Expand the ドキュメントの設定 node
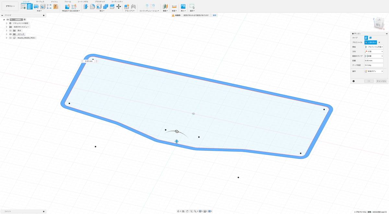 coord(7,23)
